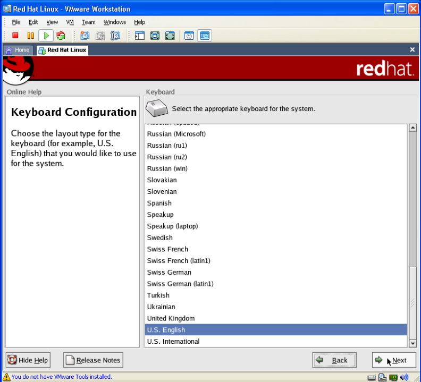
Task: Click the Next button
Action: point(393,360)
